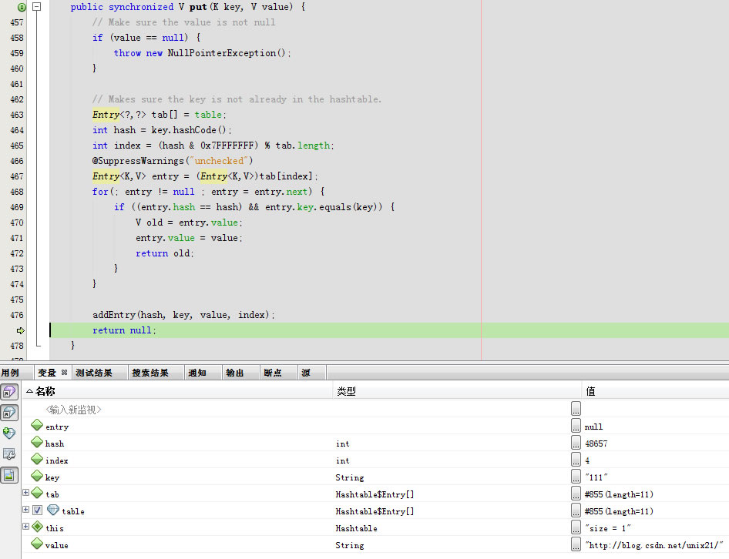The height and width of the screenshot is (559, 729).
Task: Select the key variable row
Action: [375, 477]
